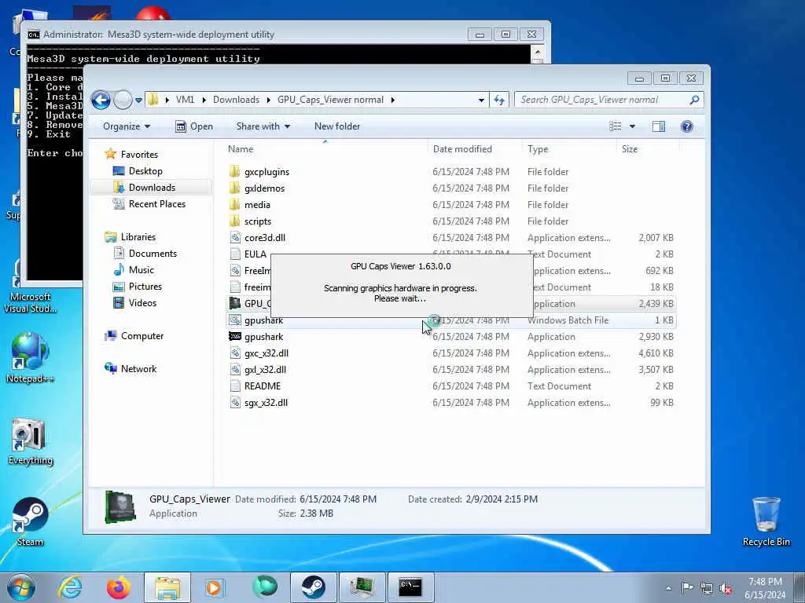The width and height of the screenshot is (805, 603).
Task: Open the view options dropdown arrow
Action: coord(632,126)
